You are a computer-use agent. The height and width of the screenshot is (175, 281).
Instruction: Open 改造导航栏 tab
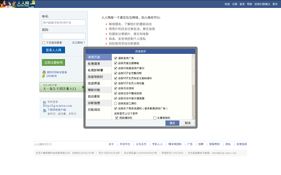(98, 77)
